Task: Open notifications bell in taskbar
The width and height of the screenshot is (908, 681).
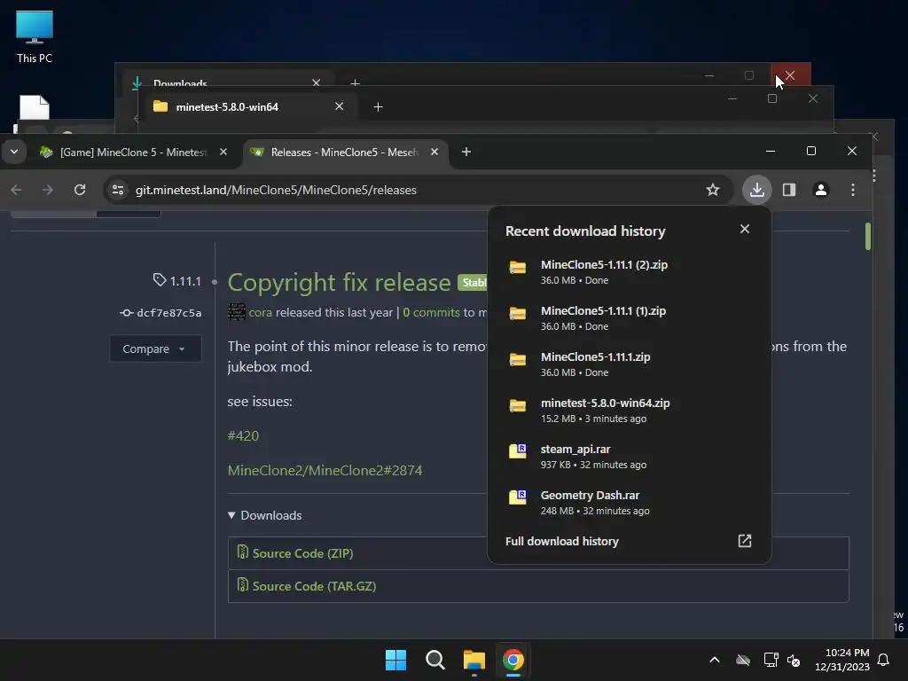Action: coord(884,660)
